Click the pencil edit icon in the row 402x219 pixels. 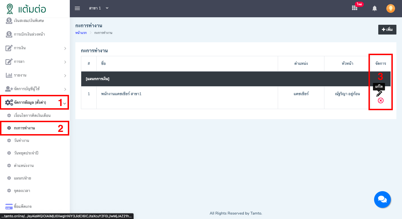tap(379, 94)
